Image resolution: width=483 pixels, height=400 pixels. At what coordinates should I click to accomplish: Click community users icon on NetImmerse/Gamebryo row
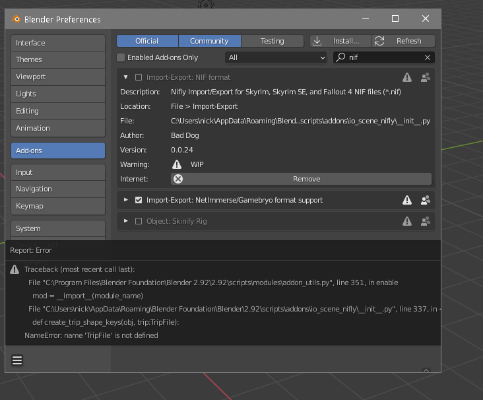[426, 200]
